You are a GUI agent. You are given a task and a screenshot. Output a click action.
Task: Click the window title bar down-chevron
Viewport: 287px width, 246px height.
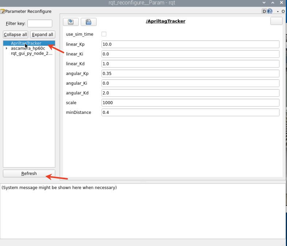[x=264, y=3]
